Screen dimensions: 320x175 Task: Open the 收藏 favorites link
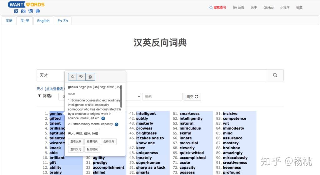(299, 8)
